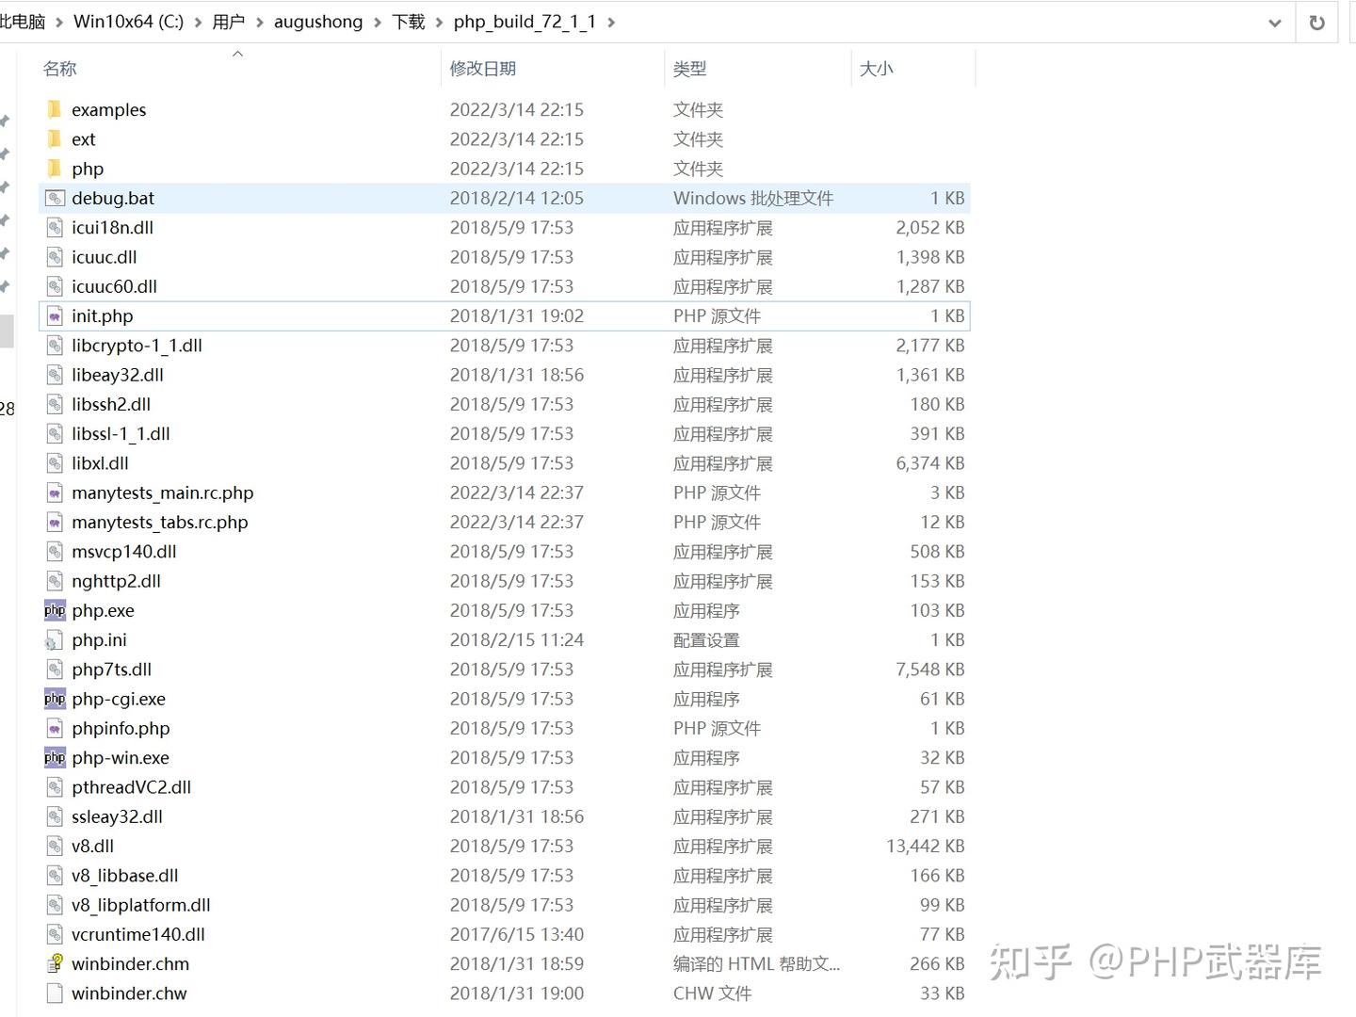
Task: Refresh the current folder view
Action: pos(1317,23)
